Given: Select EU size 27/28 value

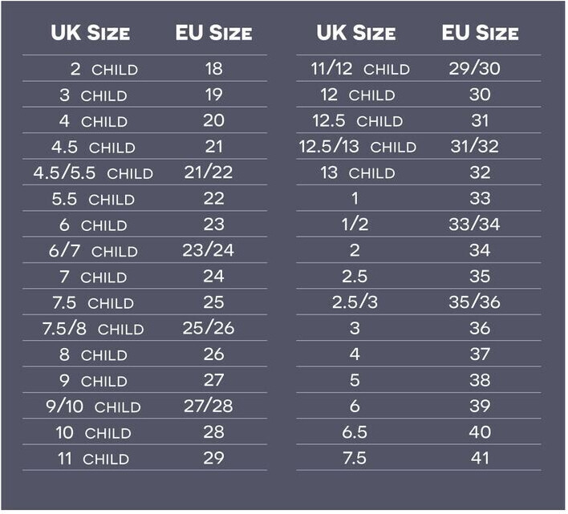Looking at the screenshot, I should [x=208, y=407].
